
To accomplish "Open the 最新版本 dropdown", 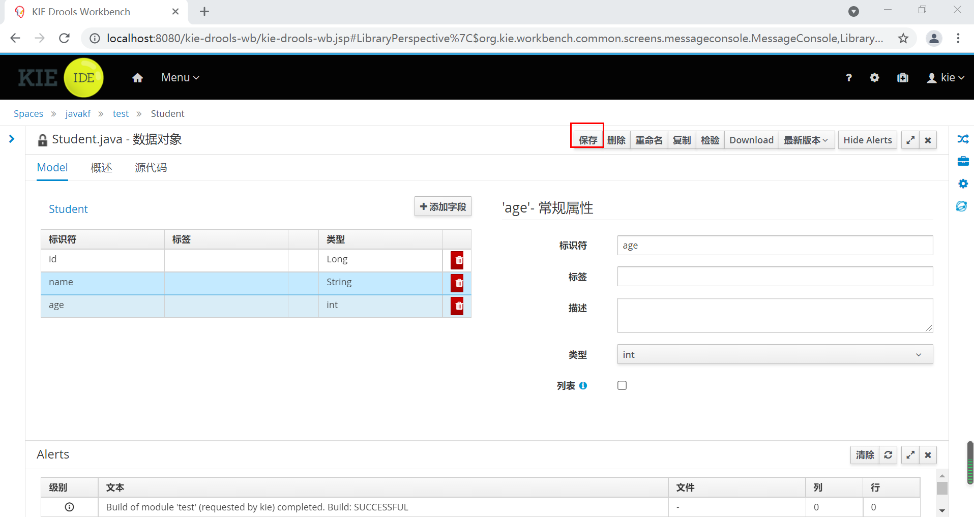I will [806, 140].
